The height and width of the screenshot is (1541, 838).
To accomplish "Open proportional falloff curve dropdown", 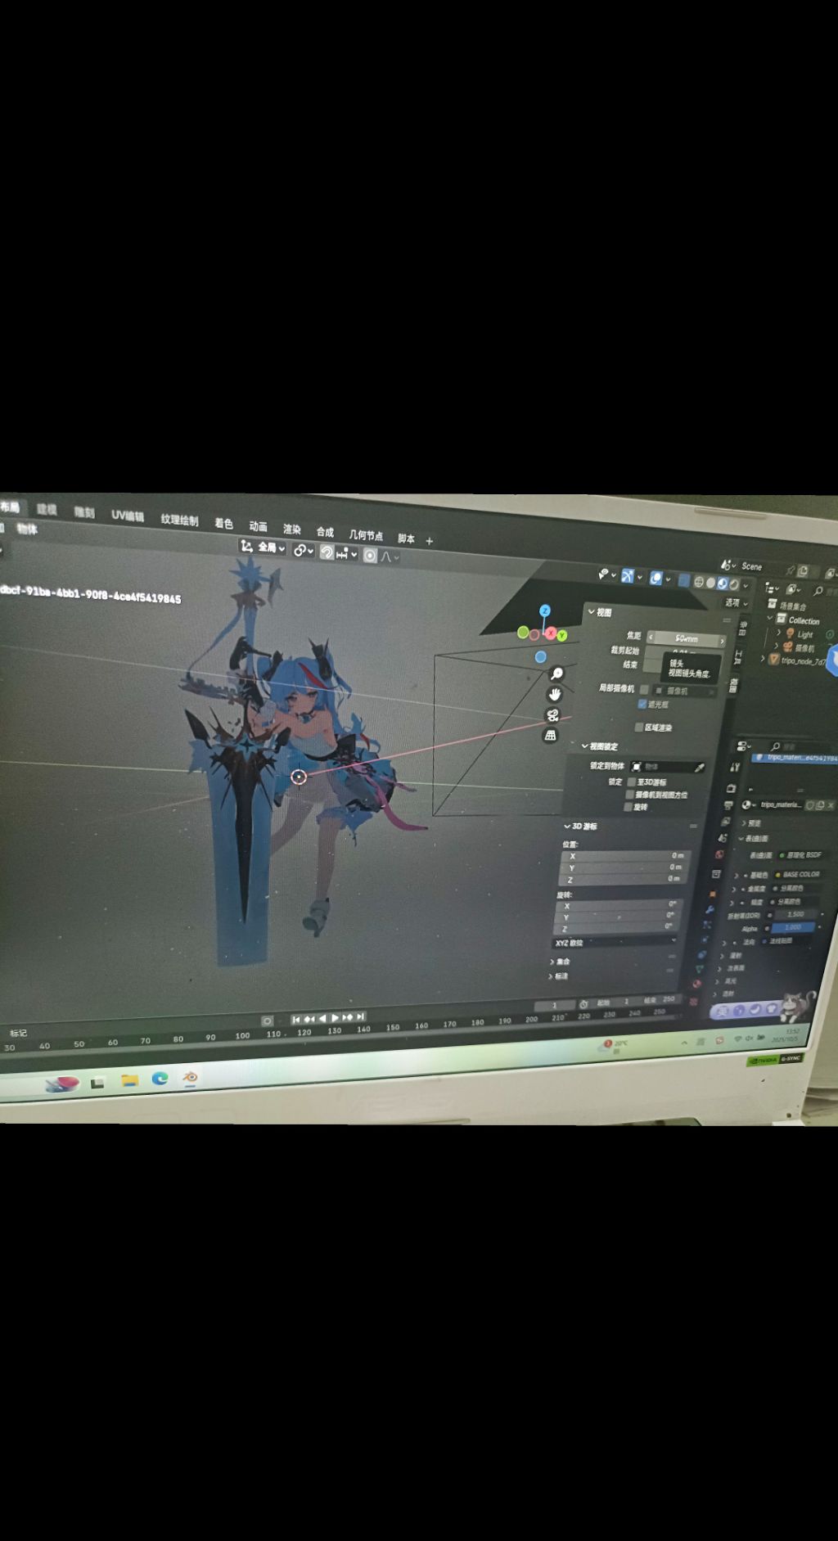I will coord(390,557).
